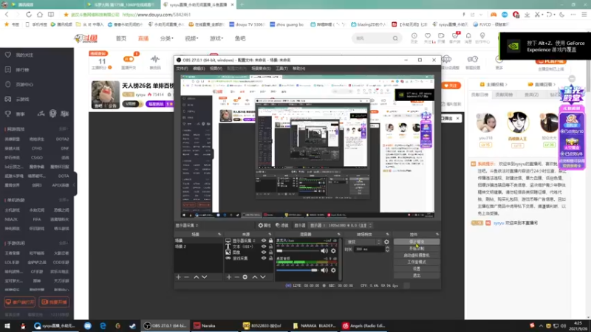
Task: Mute microphone speaker icon in audio mixer
Action: (x=324, y=251)
